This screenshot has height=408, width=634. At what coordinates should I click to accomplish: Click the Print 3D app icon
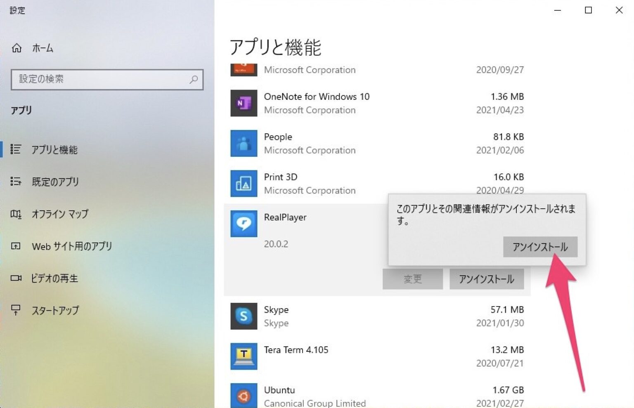pos(244,184)
